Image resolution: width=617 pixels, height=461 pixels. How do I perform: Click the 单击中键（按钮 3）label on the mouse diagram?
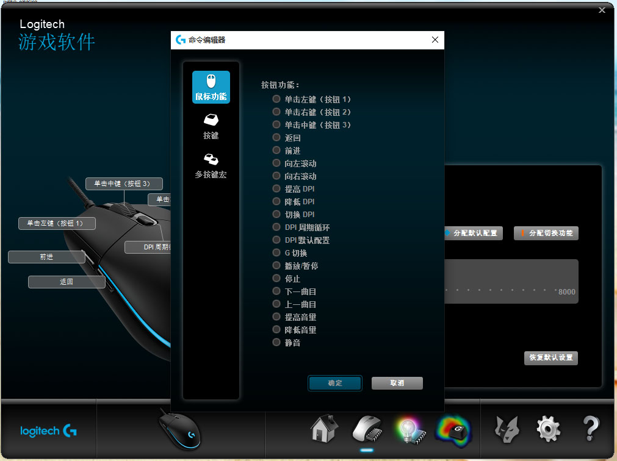pyautogui.click(x=124, y=184)
